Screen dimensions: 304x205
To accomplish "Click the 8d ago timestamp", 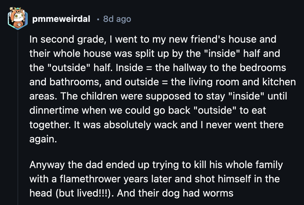I will click(117, 19).
